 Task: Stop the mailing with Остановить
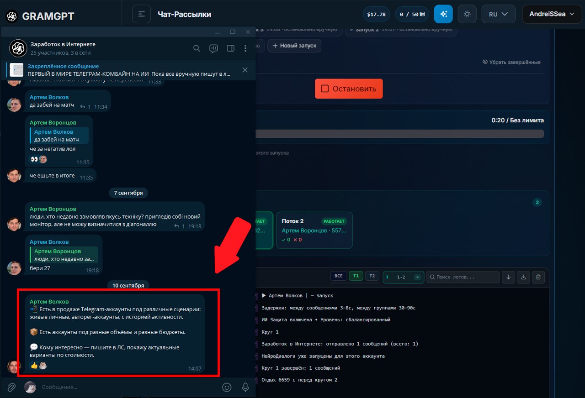349,89
